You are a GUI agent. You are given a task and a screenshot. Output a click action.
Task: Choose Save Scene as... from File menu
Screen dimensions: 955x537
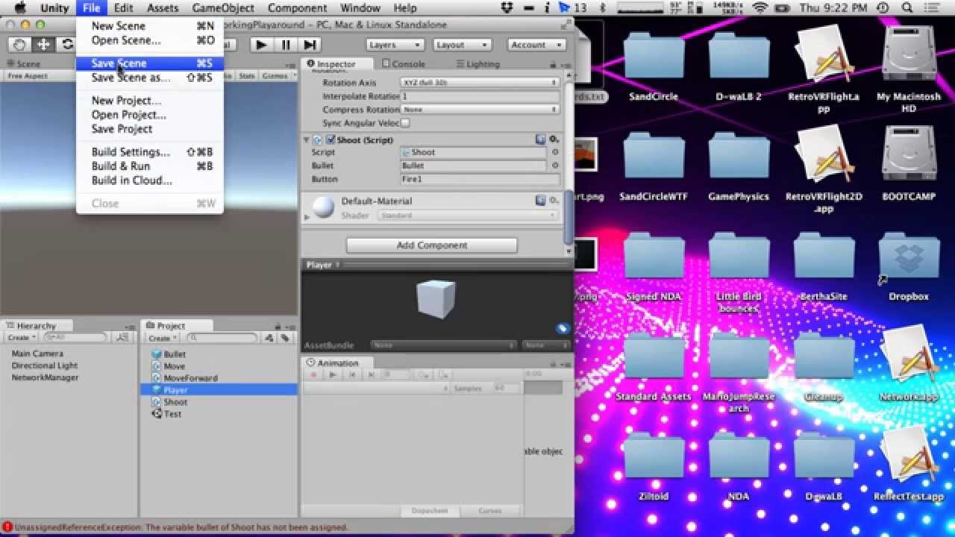[149, 78]
